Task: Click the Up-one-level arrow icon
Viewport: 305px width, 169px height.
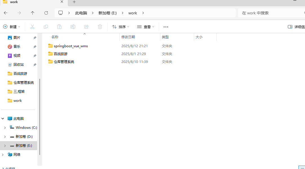Action: [x=32, y=13]
